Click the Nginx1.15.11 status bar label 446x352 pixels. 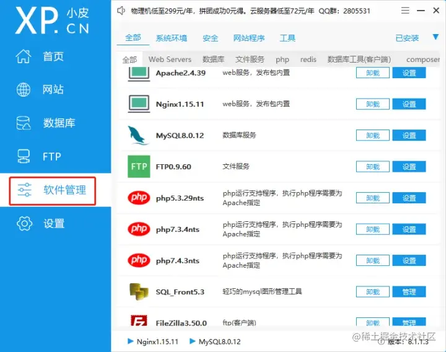pyautogui.click(x=157, y=341)
